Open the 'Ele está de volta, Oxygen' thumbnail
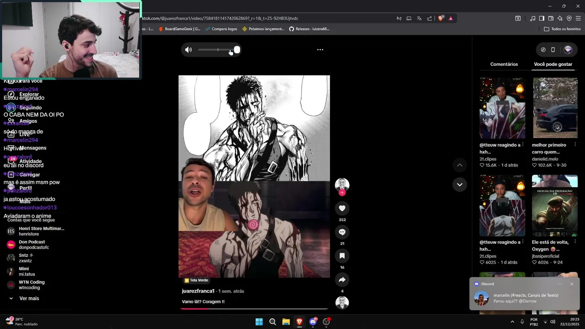Screen dimensions: 585x329 pyautogui.click(x=555, y=206)
